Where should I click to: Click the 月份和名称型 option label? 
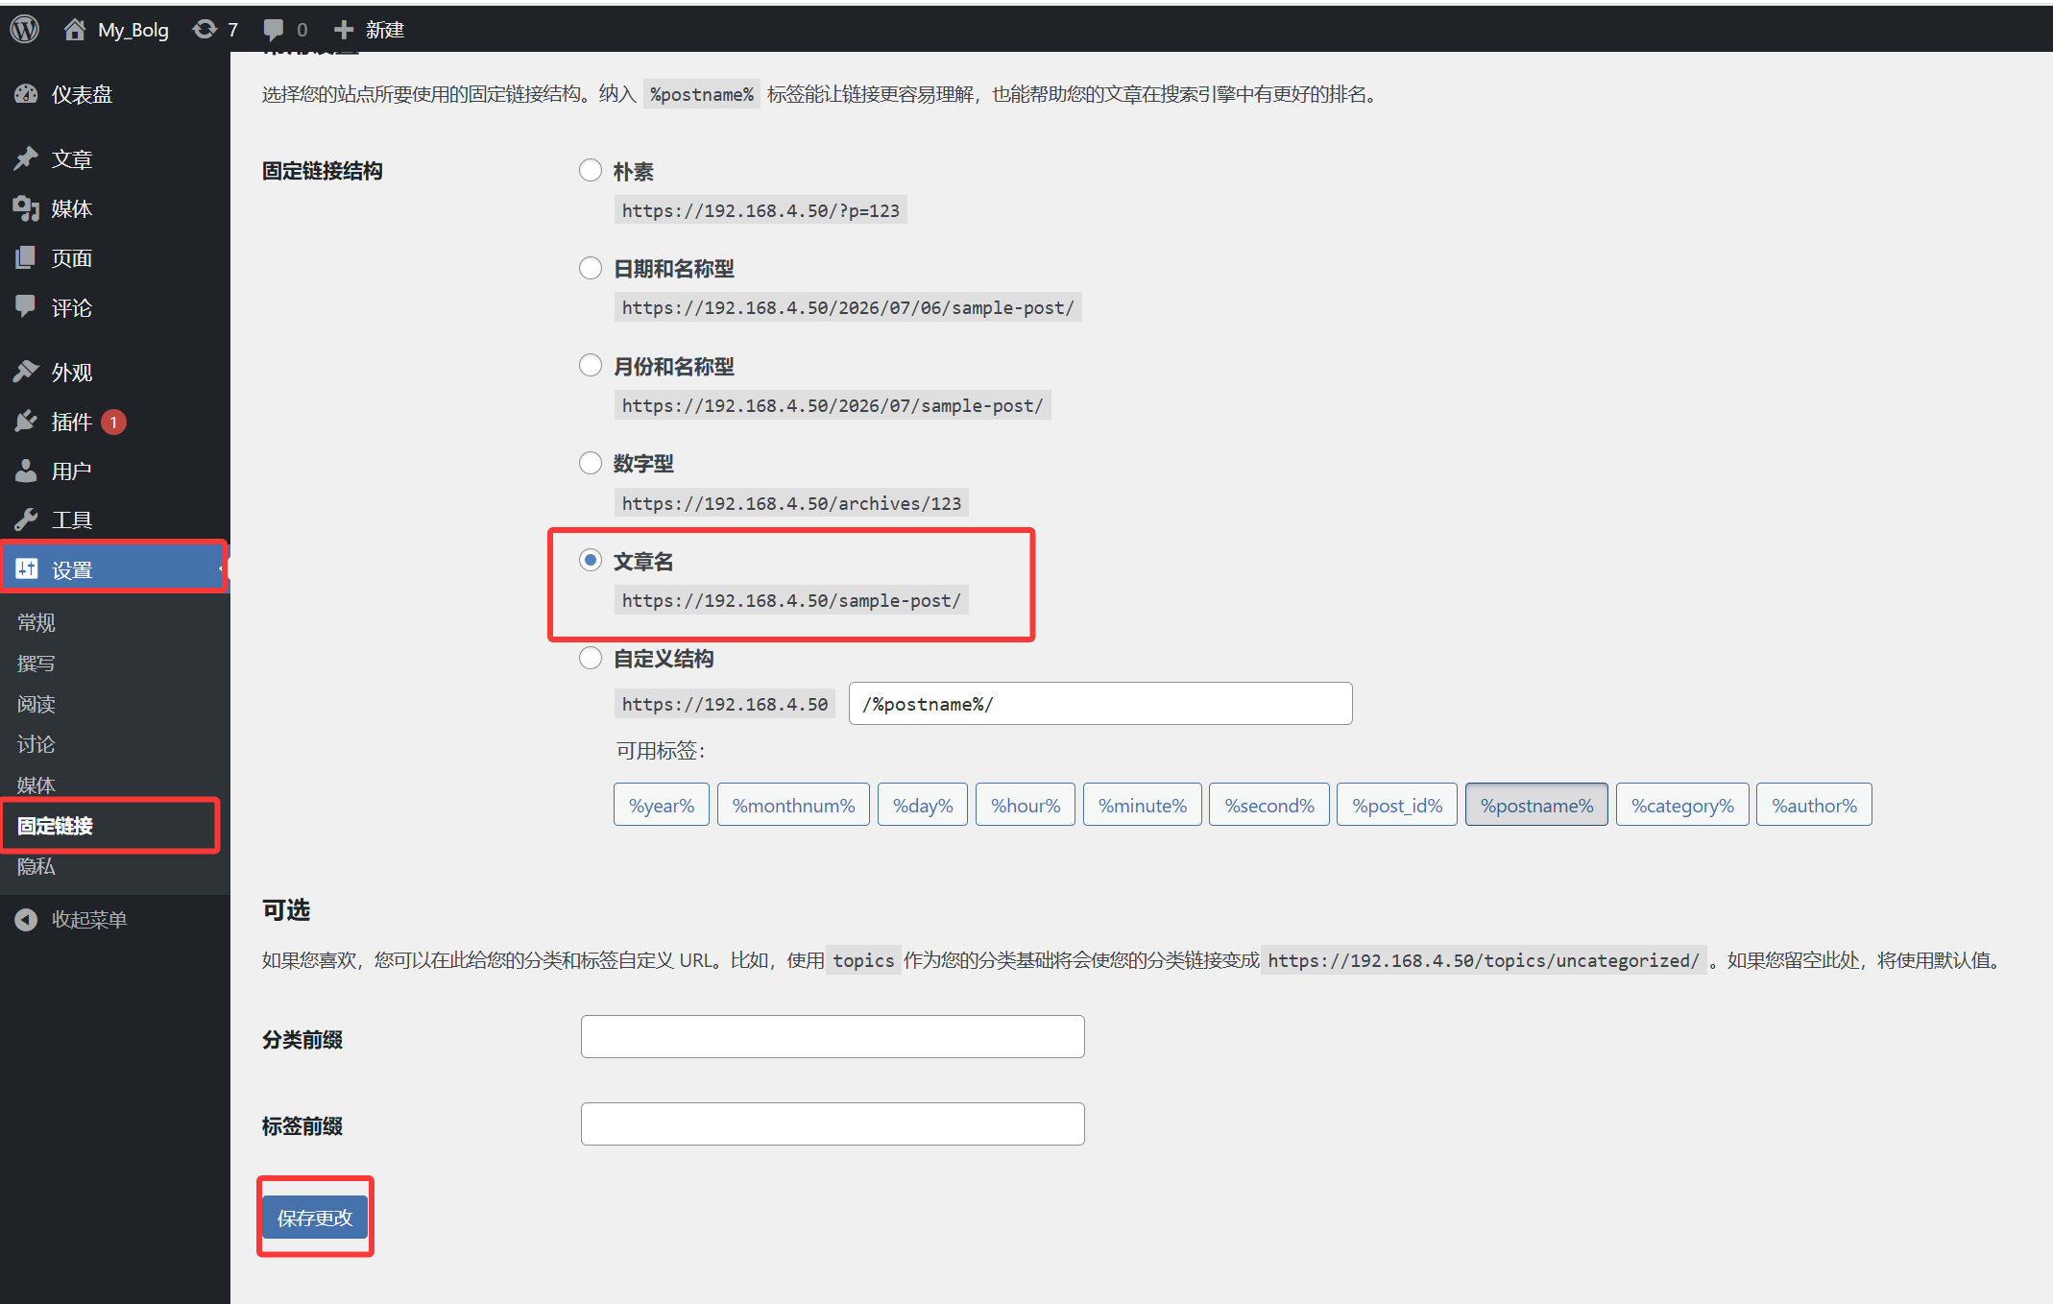(x=674, y=367)
